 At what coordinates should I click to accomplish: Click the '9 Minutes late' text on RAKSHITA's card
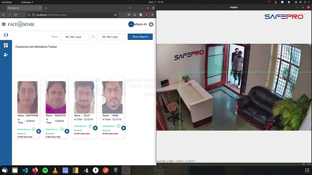tap(53, 137)
